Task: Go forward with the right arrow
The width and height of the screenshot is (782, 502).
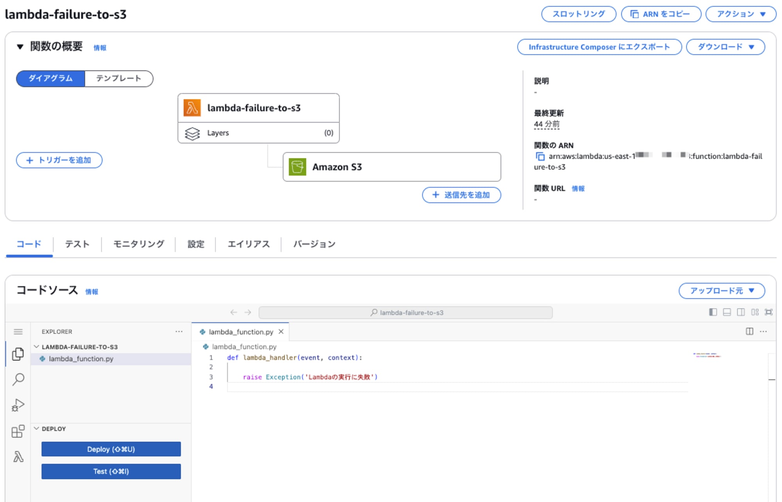Action: (248, 312)
